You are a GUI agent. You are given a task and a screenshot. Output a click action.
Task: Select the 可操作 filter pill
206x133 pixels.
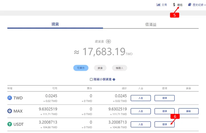click(81, 68)
